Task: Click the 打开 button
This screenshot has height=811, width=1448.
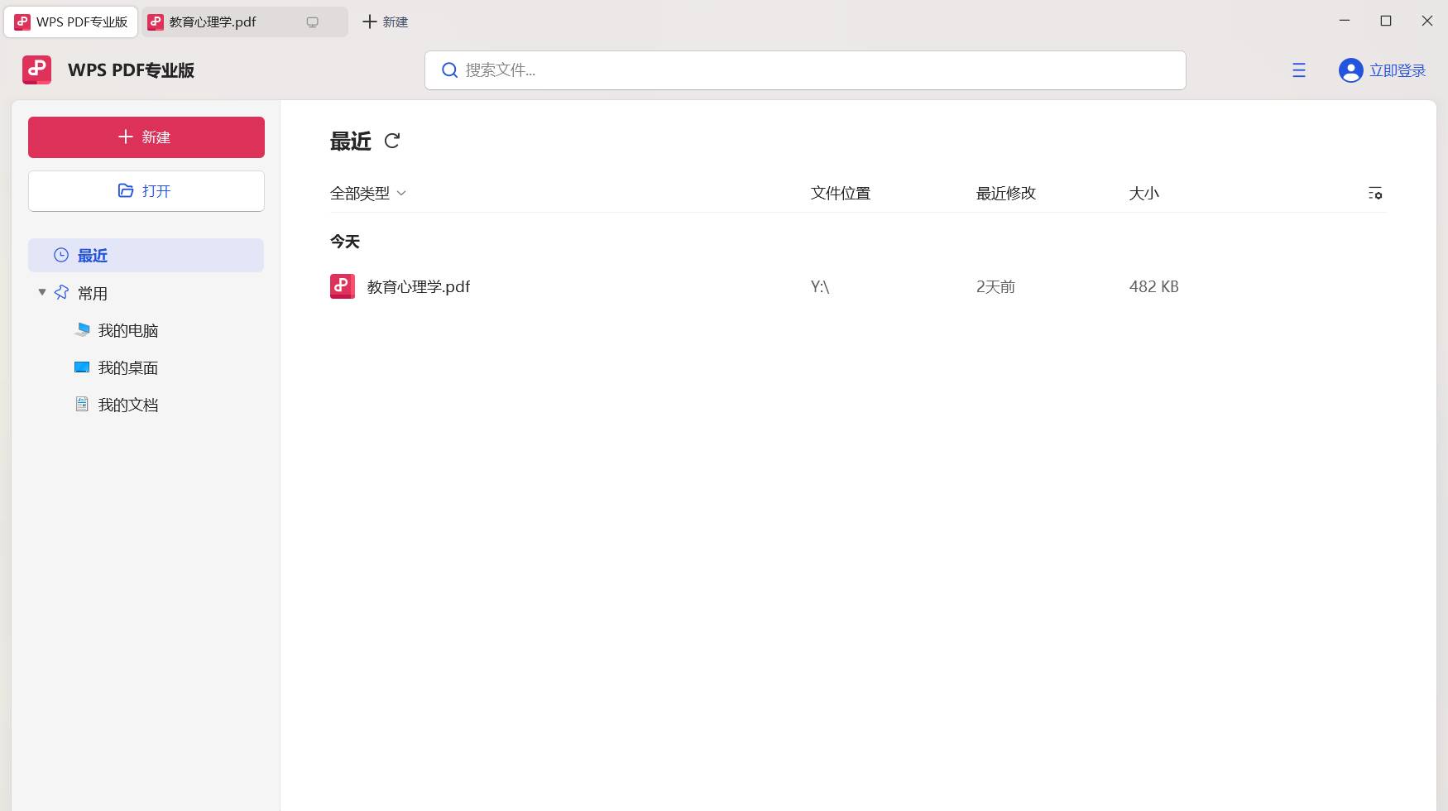Action: pos(146,191)
